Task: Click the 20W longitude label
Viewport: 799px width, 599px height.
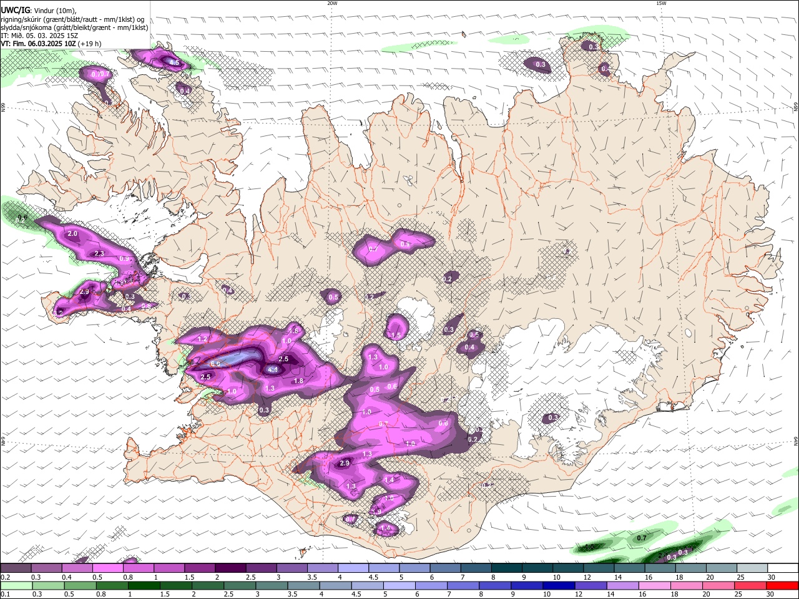Action: point(332,3)
